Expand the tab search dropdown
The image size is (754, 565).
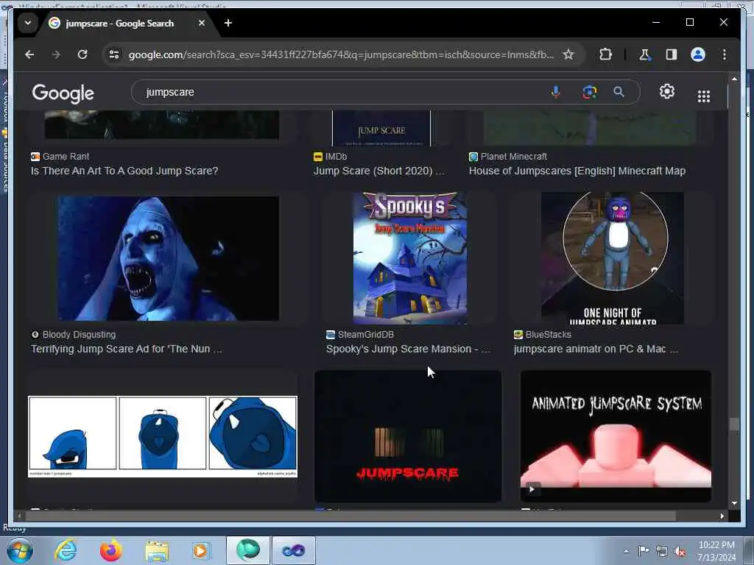click(x=28, y=23)
